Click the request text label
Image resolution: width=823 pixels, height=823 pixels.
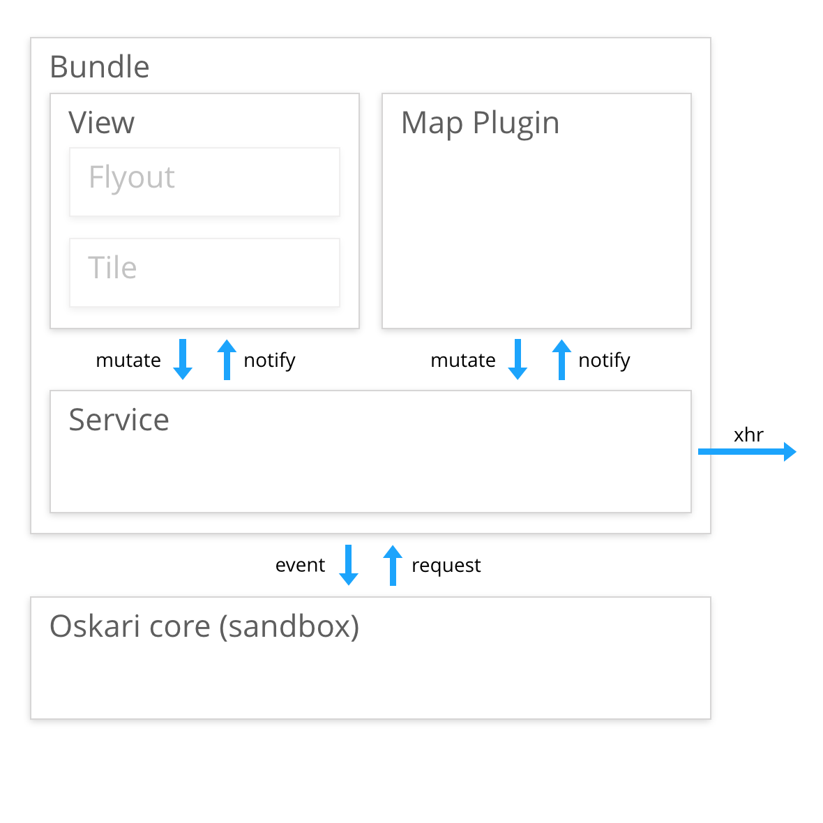click(446, 566)
